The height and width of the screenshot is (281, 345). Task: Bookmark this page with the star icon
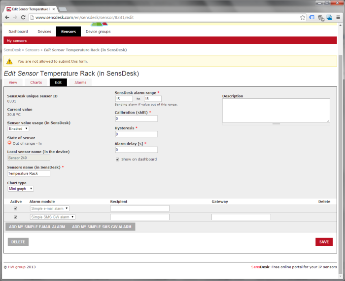coord(303,17)
